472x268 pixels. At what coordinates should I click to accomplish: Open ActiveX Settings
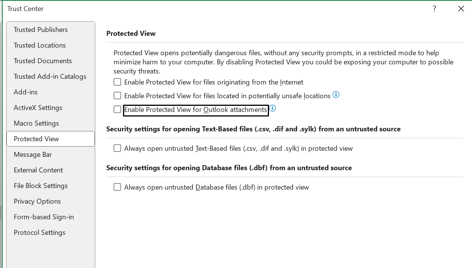pyautogui.click(x=38, y=107)
